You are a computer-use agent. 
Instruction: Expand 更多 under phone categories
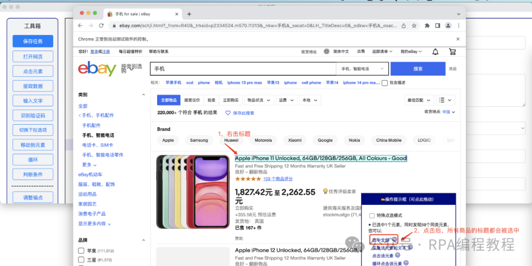click(x=89, y=165)
